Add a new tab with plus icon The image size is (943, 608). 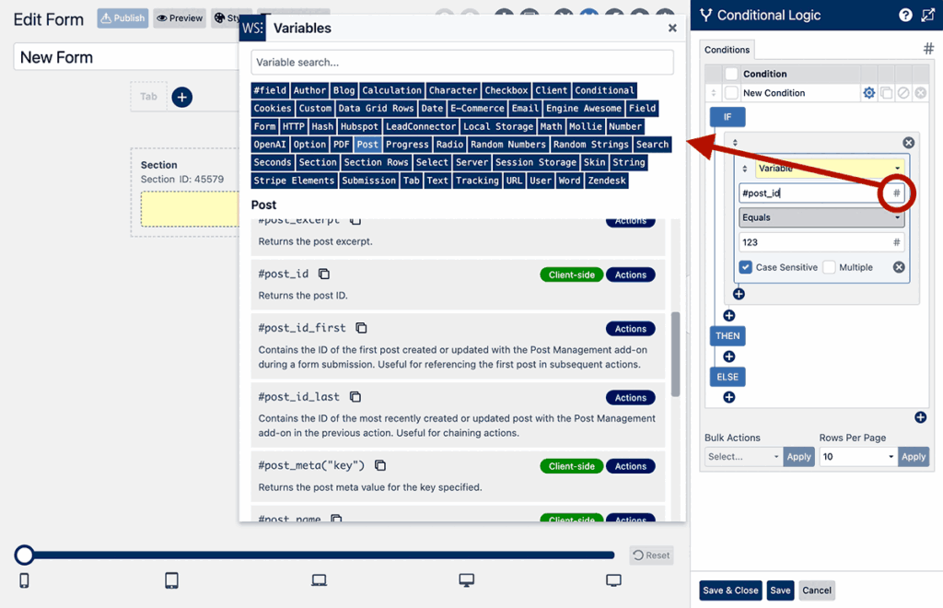tap(182, 97)
